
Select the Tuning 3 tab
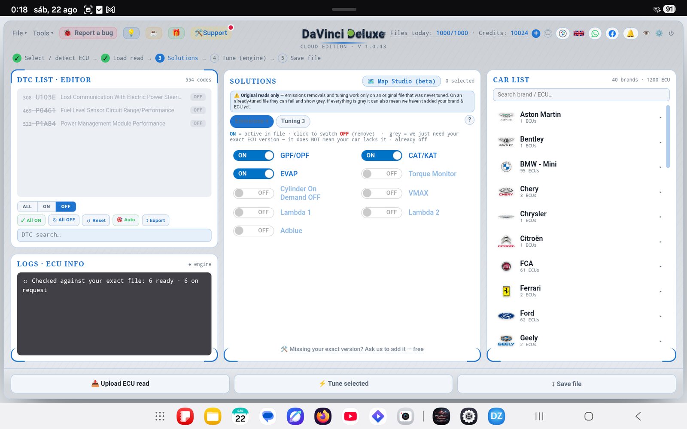pos(293,121)
